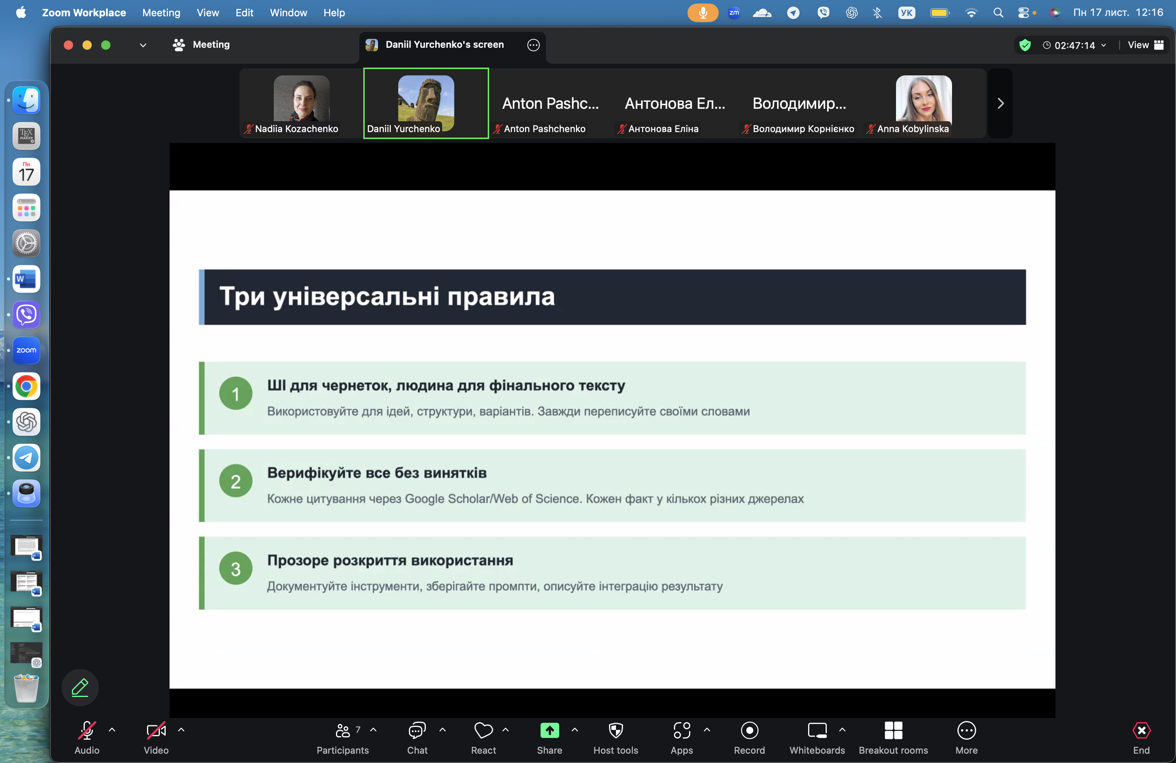Expand the Whiteboards options arrow

pyautogui.click(x=842, y=730)
